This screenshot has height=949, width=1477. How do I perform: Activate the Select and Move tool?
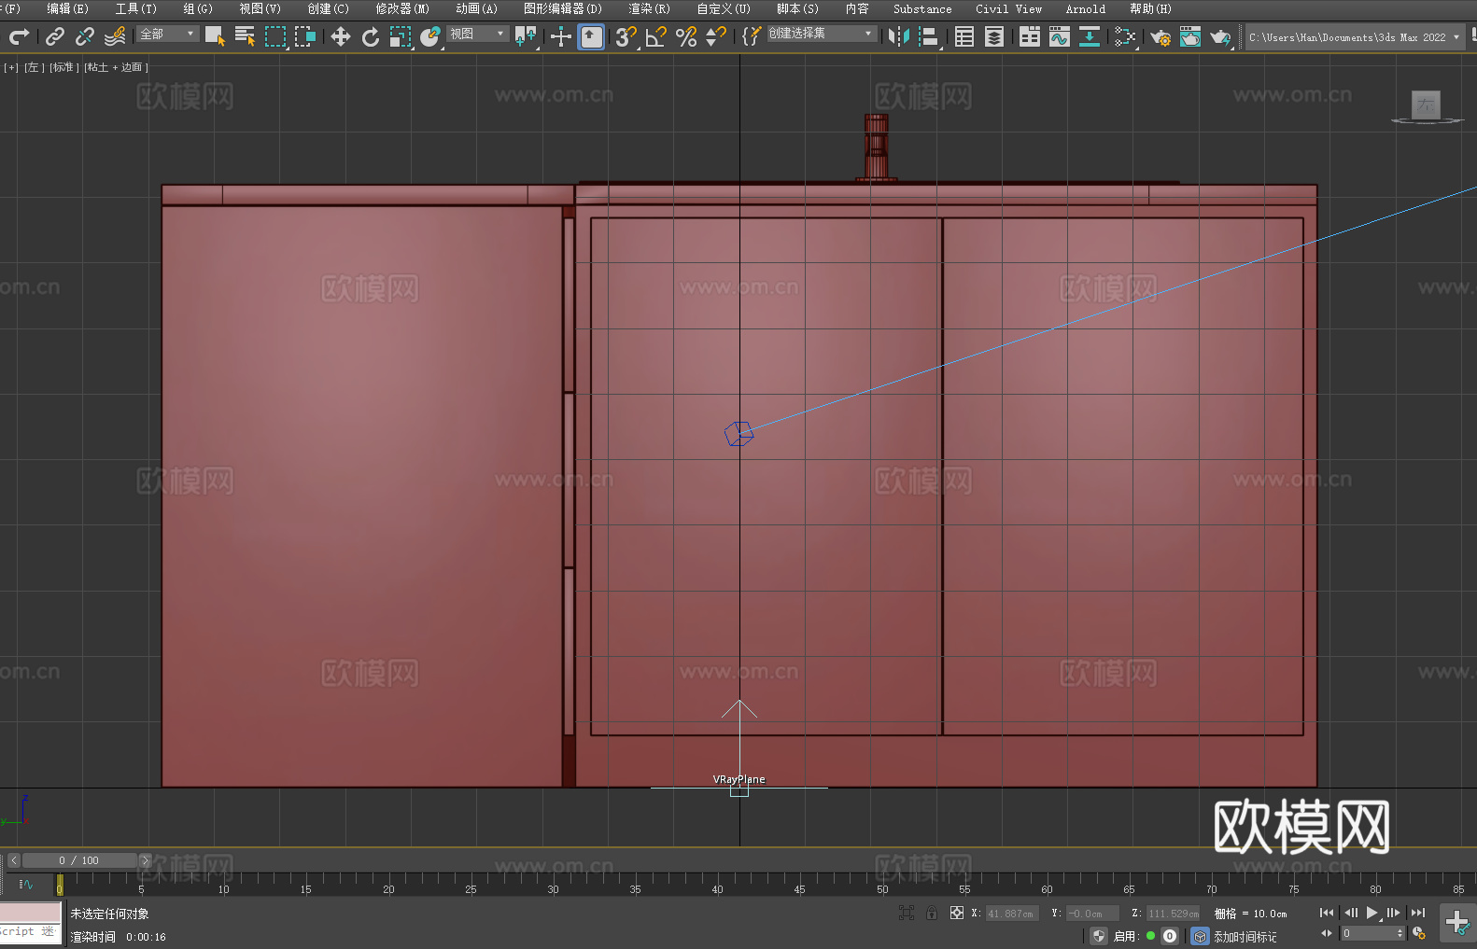(341, 36)
